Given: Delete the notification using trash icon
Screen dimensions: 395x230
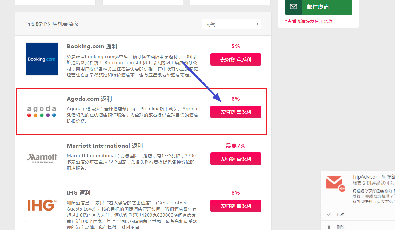Looking at the screenshot, I should point(329,227).
